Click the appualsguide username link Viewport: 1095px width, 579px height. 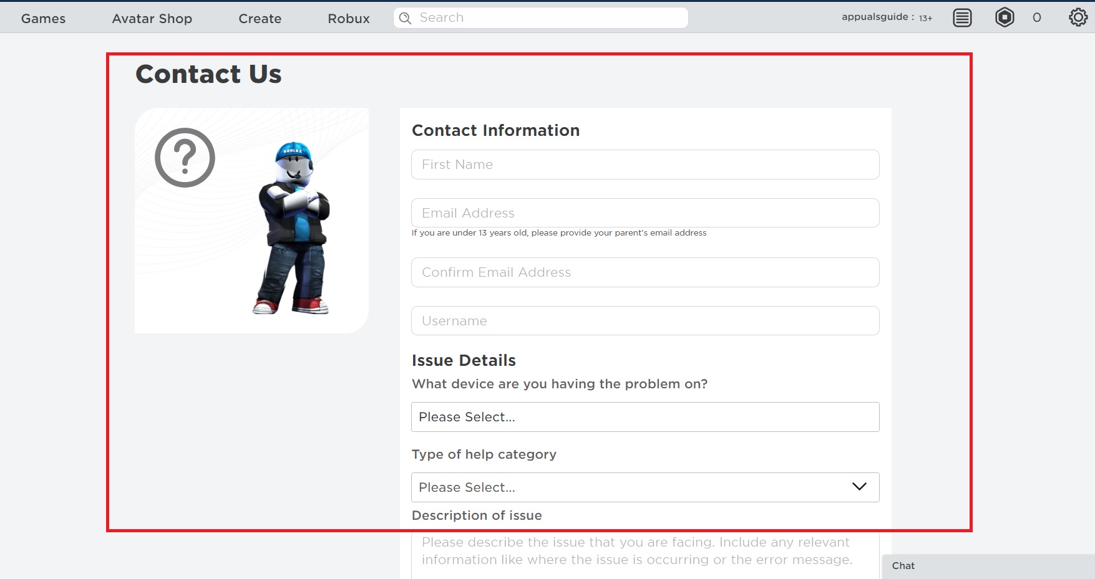(x=875, y=17)
